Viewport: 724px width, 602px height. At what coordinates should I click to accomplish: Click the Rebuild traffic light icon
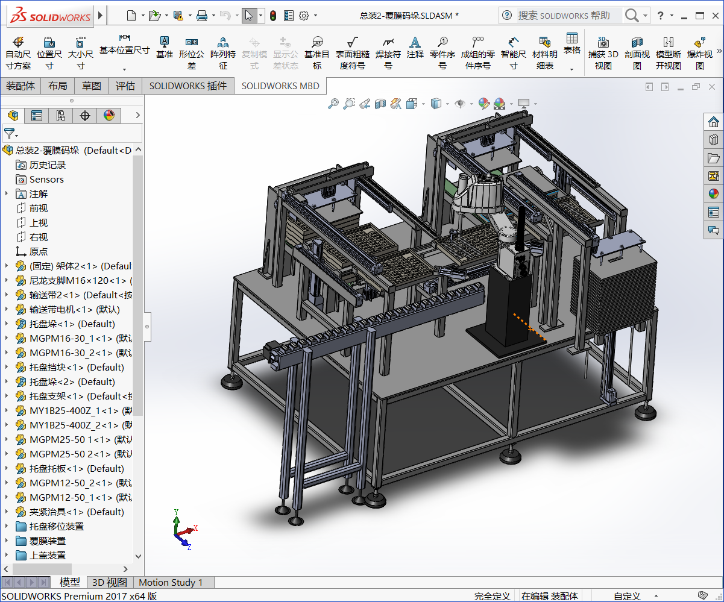pos(273,16)
